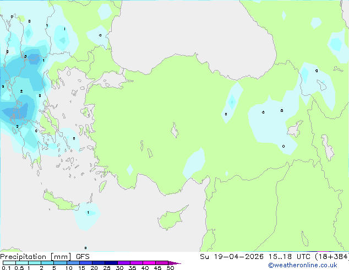The height and width of the screenshot is (270, 349).
Task: Select the 2 mm legend color swatch
Action: 47,263
